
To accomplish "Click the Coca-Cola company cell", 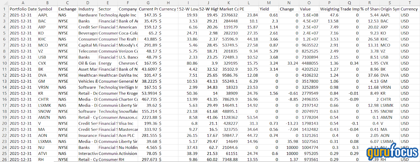I will [x=128, y=33].
